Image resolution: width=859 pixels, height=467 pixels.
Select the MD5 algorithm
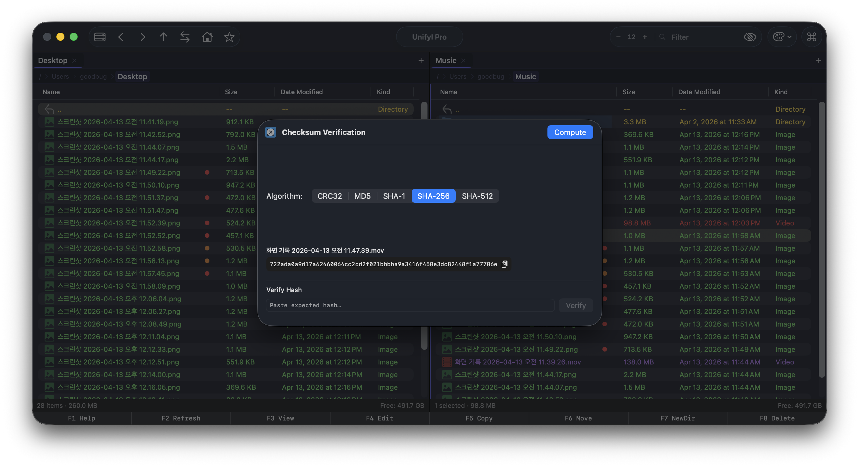click(362, 196)
